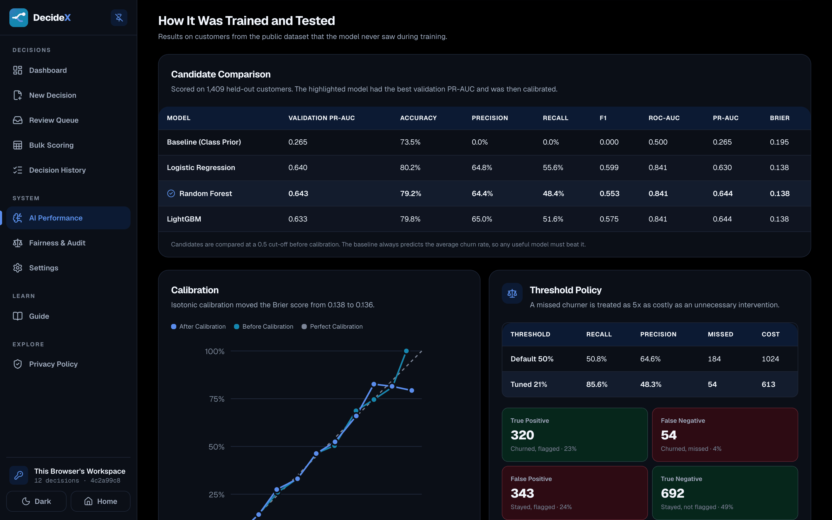This screenshot has height=520, width=832.
Task: Open This Browser's Workspace entry
Action: point(68,475)
